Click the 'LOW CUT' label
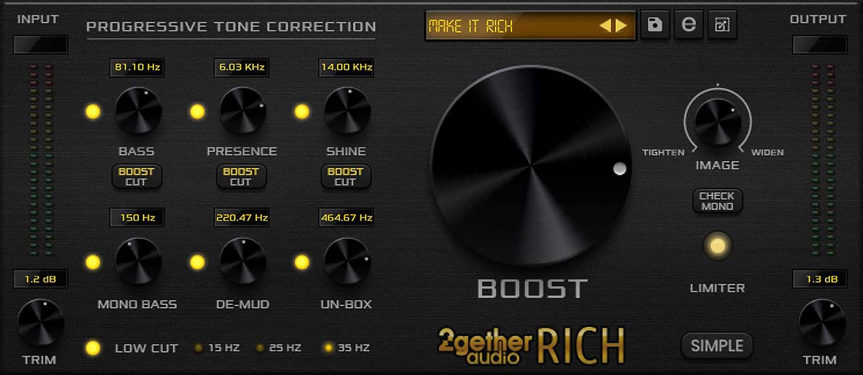863x375 pixels. click(x=146, y=348)
